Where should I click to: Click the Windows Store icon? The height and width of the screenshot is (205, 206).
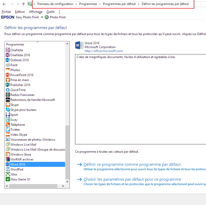point(8,155)
